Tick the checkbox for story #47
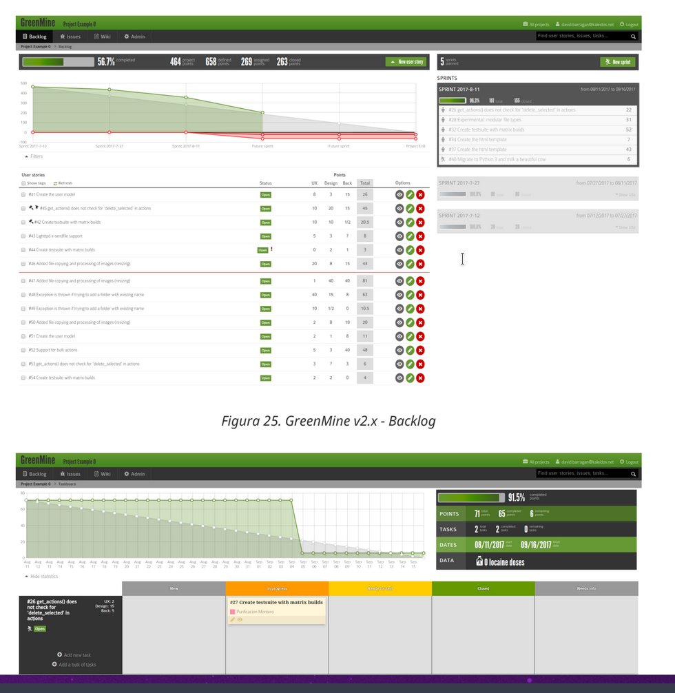 pos(23,280)
